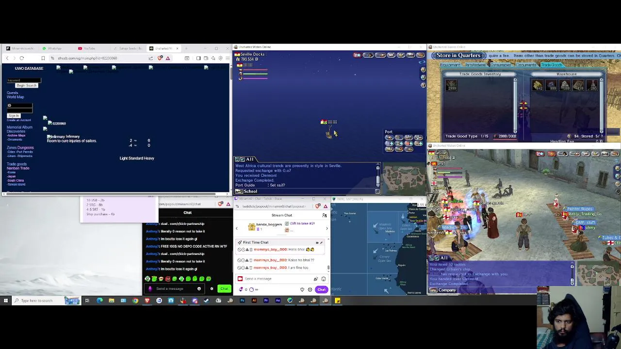Click the ship at Seville Docks
Image resolution: width=621 pixels, height=349 pixels.
pyautogui.click(x=329, y=134)
